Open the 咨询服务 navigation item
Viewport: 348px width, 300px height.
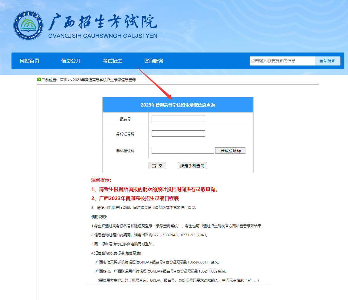click(x=153, y=61)
